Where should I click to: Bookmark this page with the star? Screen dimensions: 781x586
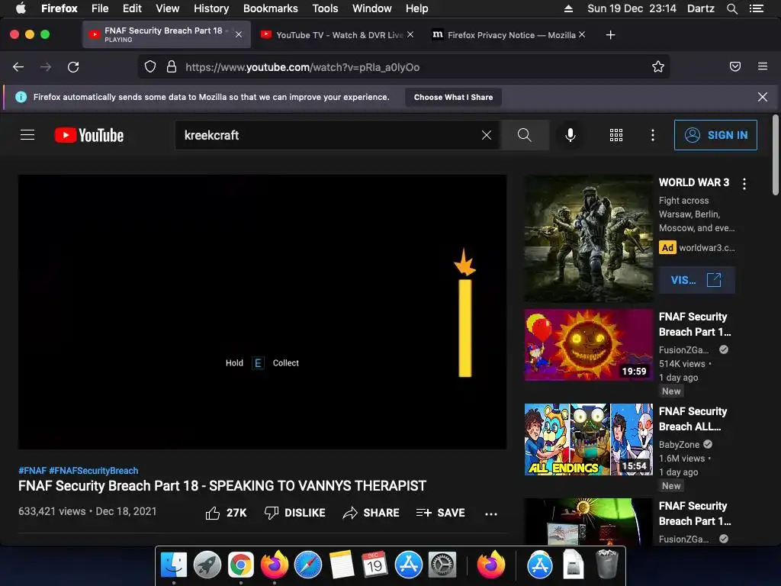tap(658, 67)
